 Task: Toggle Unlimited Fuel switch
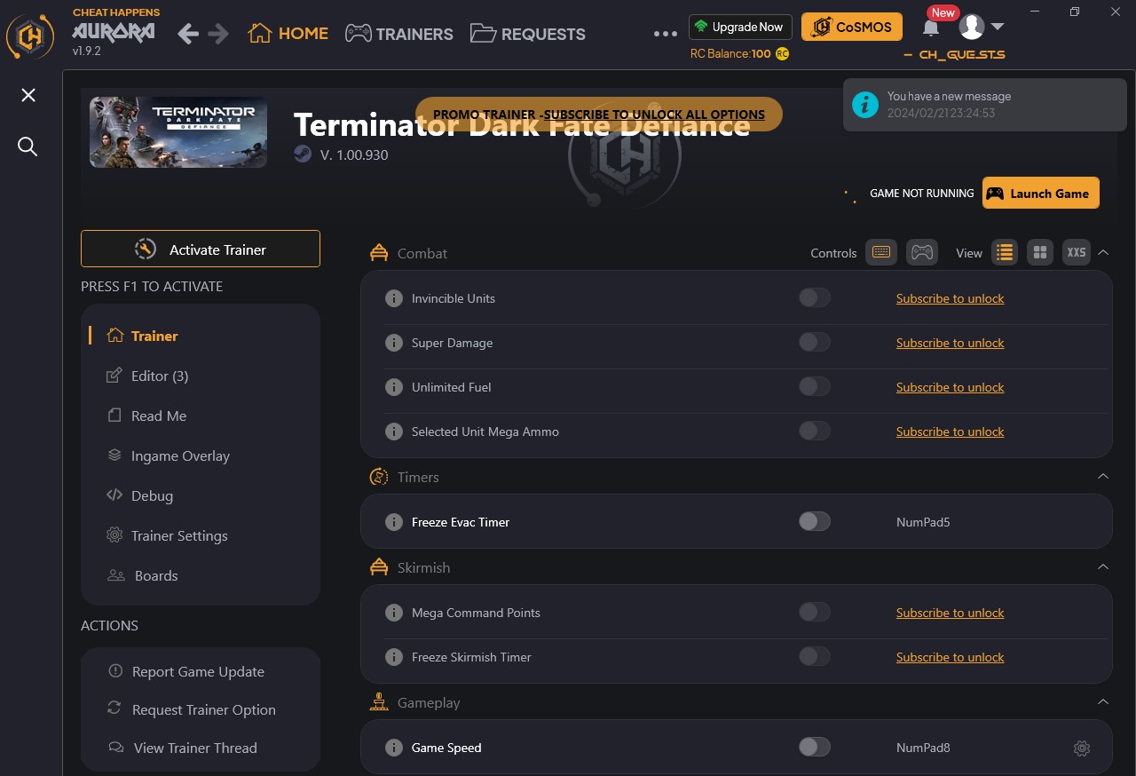point(815,386)
